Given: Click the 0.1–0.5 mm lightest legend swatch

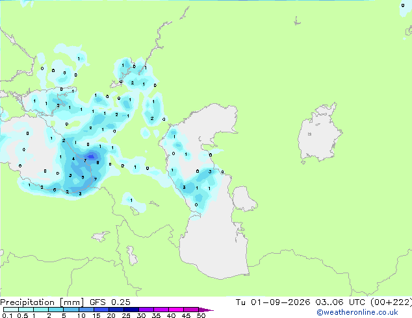Looking at the screenshot, I should [x=11, y=310].
